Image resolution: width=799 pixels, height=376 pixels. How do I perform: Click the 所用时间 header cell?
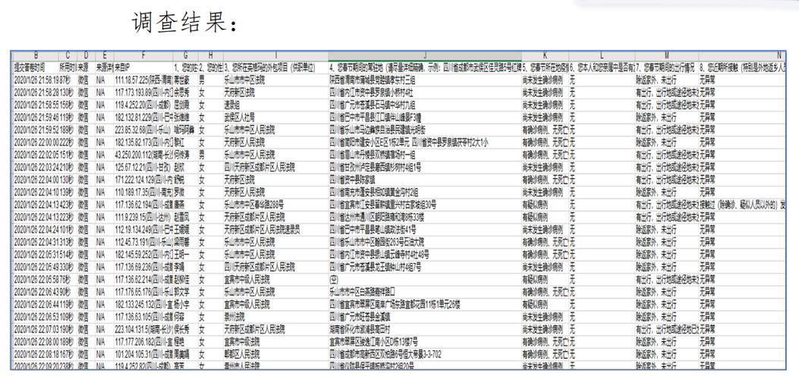(x=67, y=67)
